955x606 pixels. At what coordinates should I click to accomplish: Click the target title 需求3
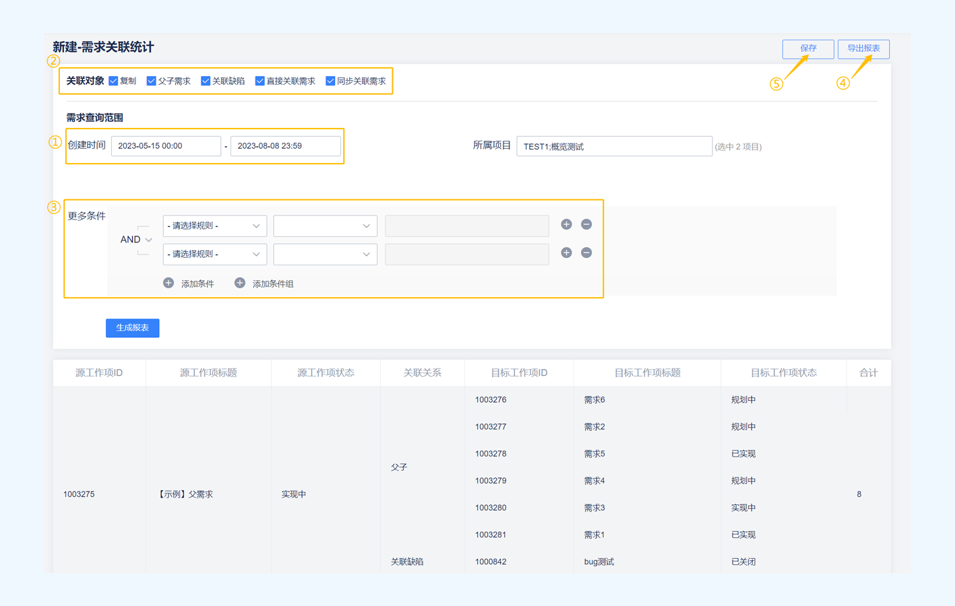[x=594, y=508]
